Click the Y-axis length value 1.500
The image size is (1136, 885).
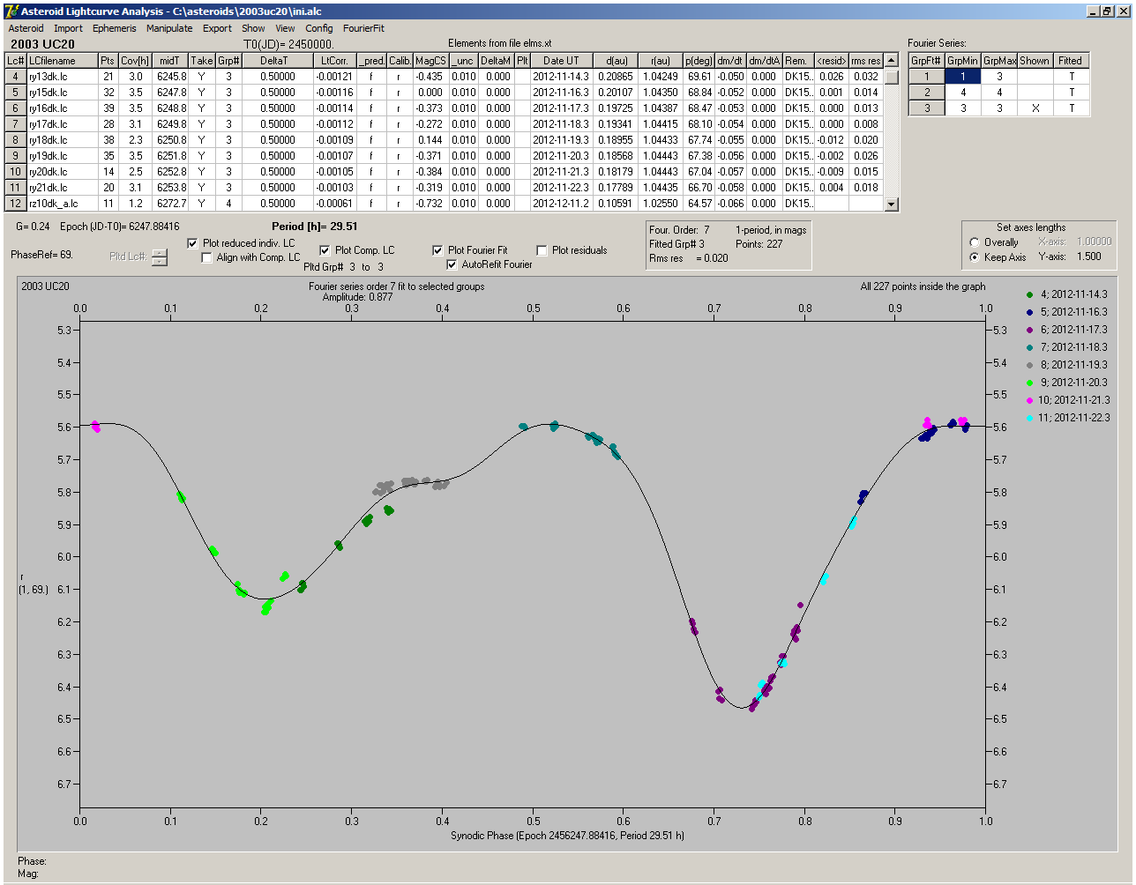click(1091, 257)
